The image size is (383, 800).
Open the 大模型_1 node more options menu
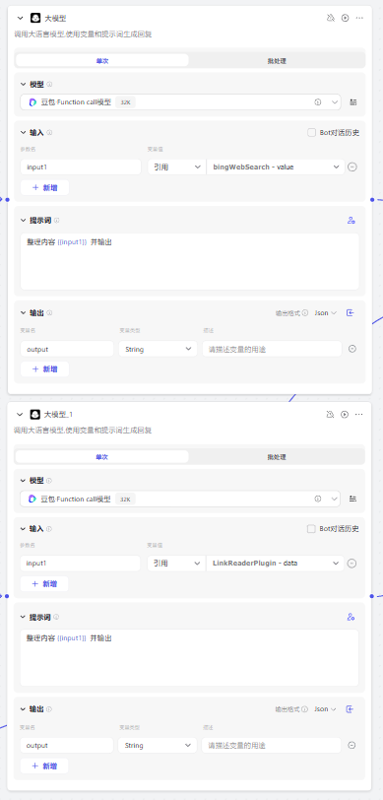point(359,414)
